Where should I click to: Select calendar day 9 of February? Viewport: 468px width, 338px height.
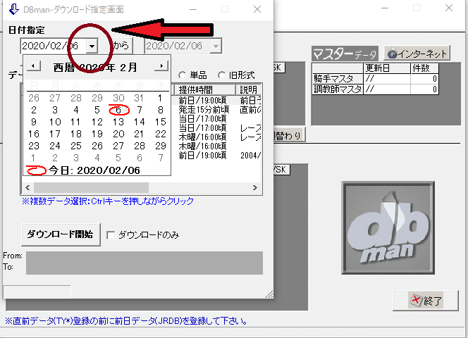[34, 122]
